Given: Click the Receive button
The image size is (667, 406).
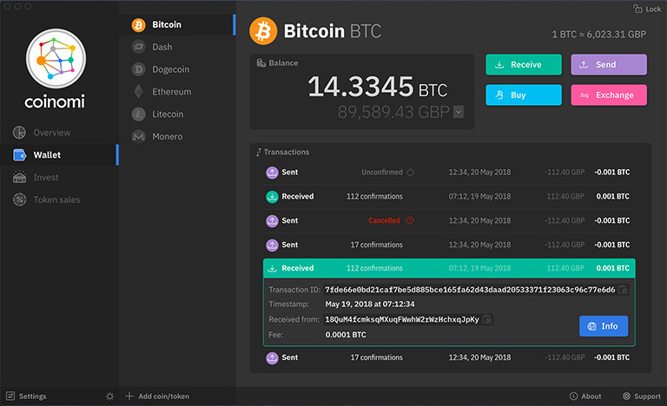Looking at the screenshot, I should [524, 64].
